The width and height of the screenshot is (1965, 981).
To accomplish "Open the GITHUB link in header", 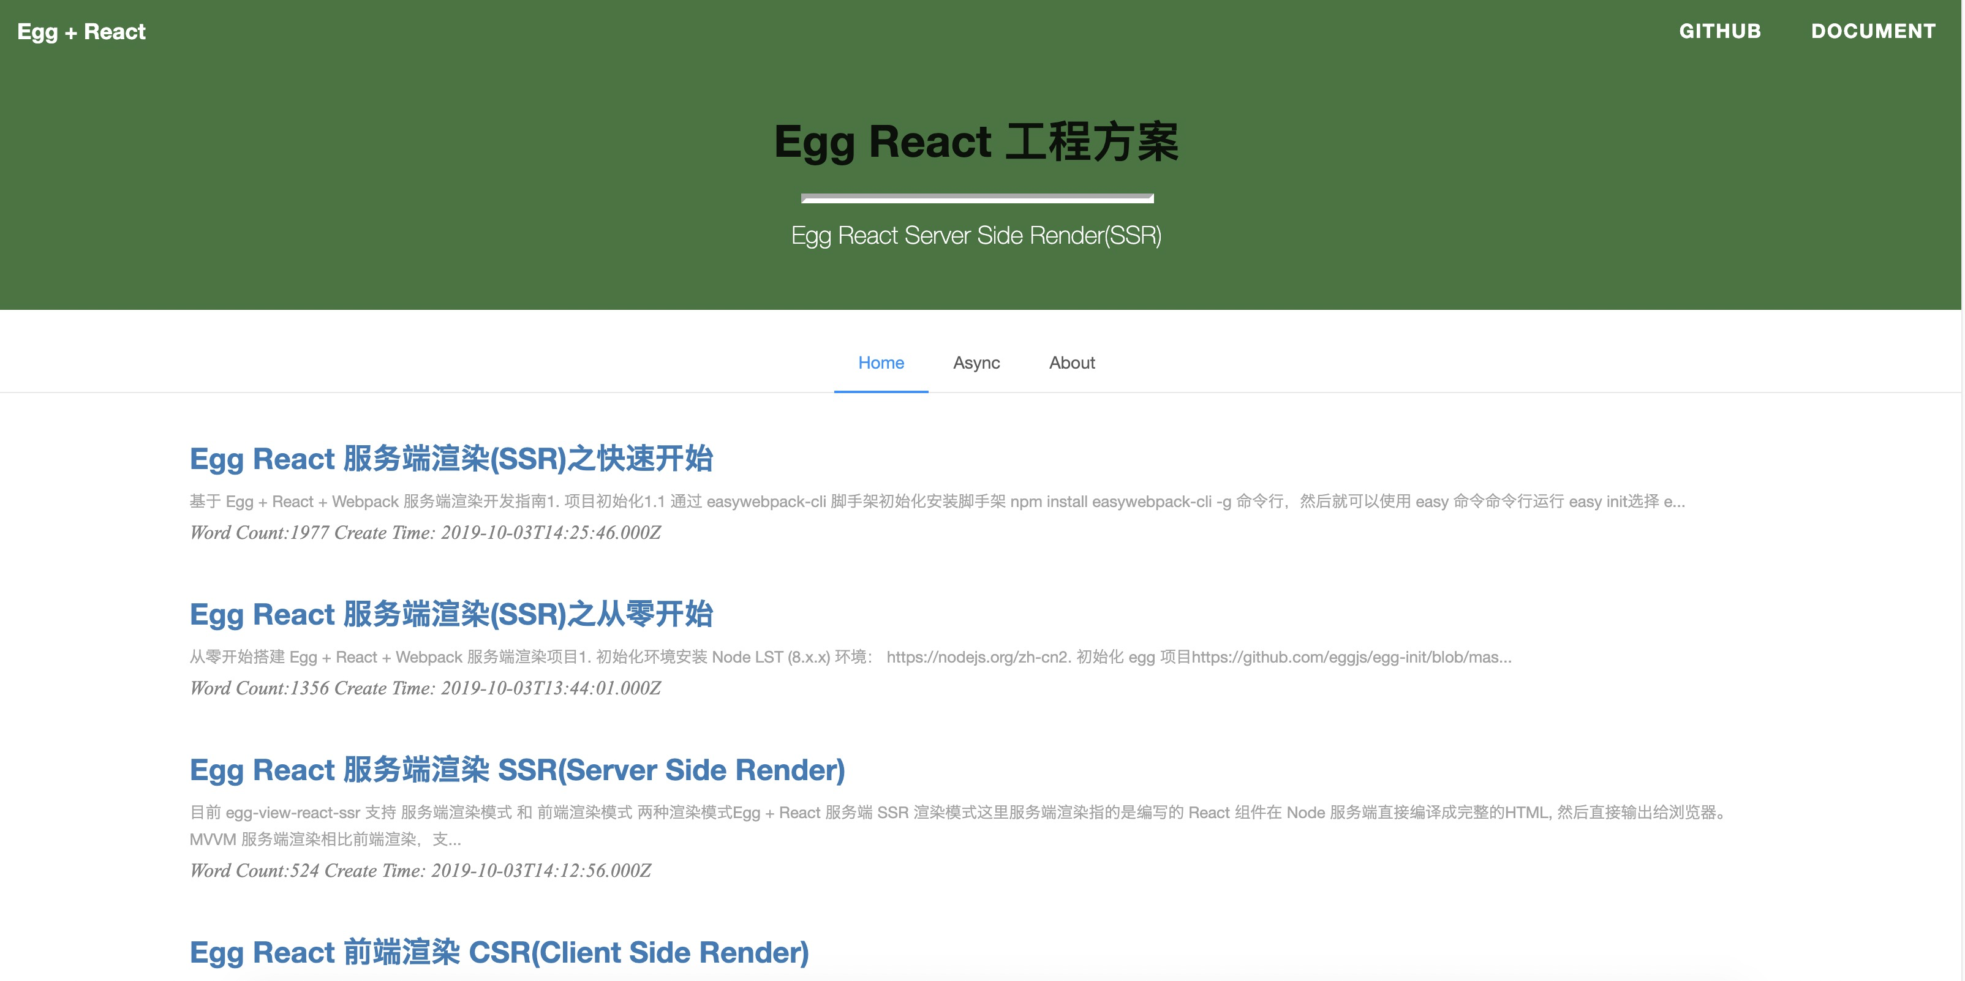I will pos(1719,31).
